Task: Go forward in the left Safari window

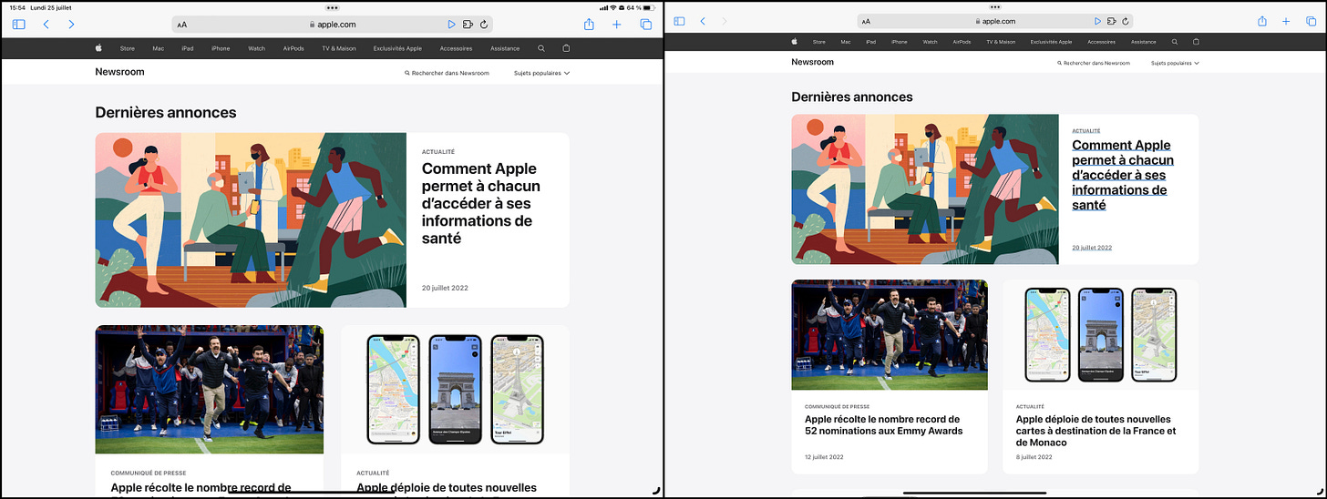Action: (72, 25)
